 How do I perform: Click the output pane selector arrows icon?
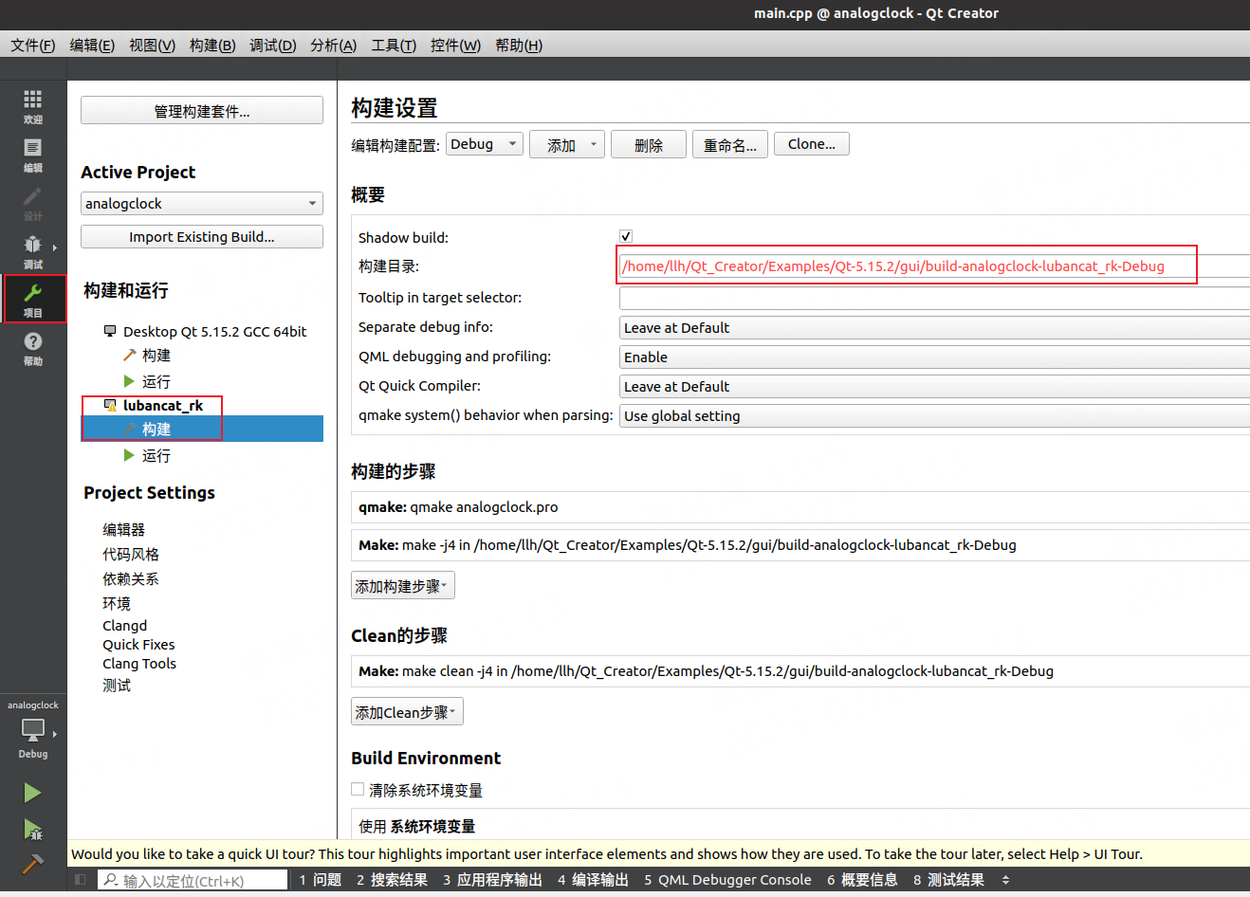coord(1006,880)
